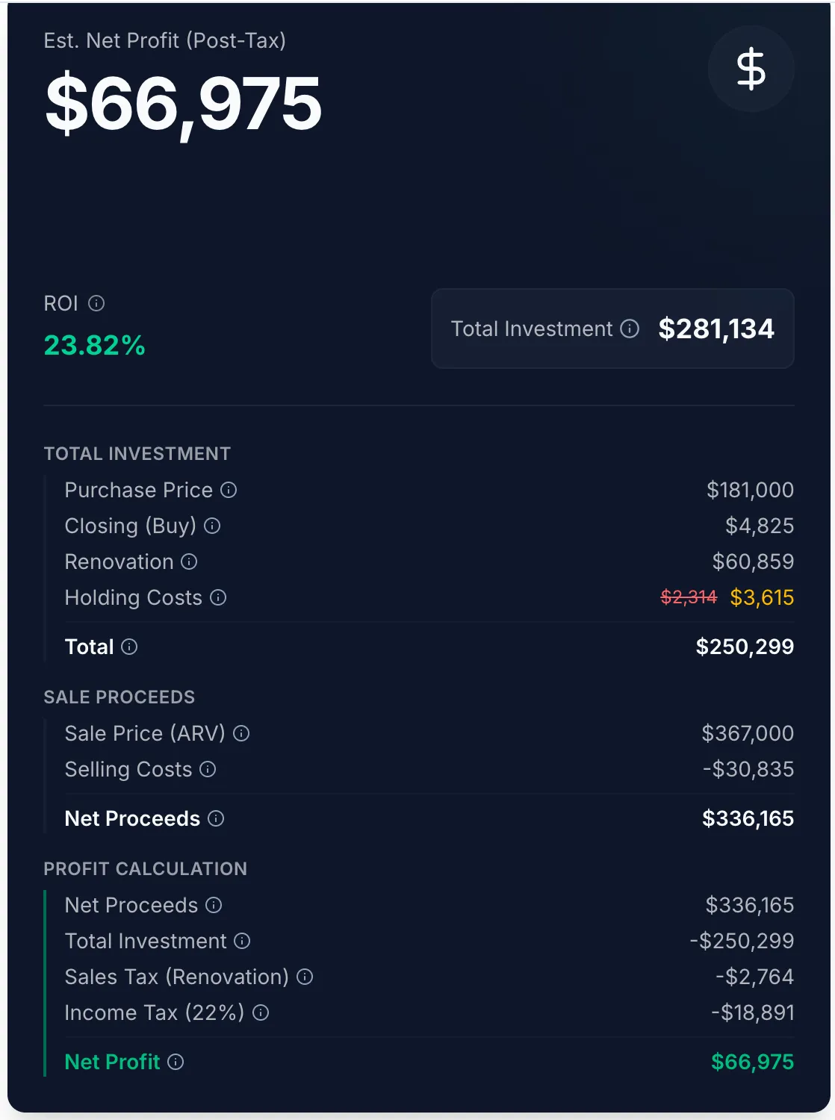Click the $281,134 total investment value

pos(716,329)
